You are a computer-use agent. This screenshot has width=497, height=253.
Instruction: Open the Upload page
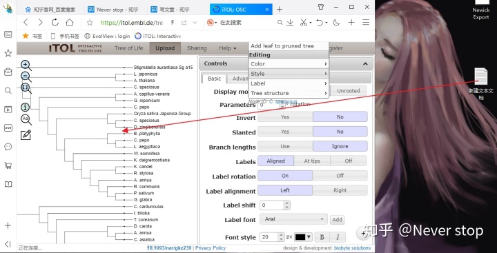165,48
